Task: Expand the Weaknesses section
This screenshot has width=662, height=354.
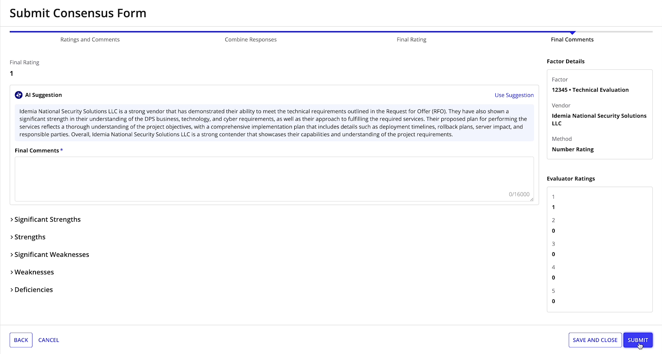Action: pos(32,272)
